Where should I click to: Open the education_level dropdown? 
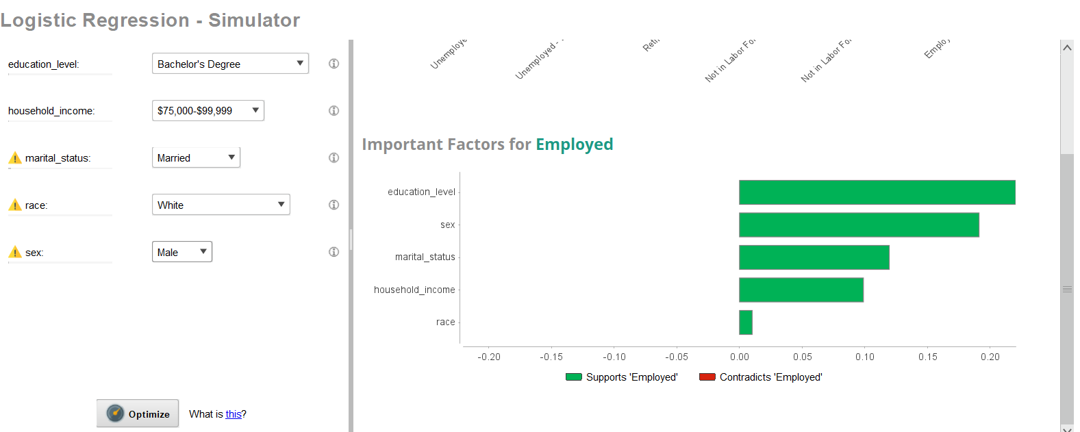[230, 64]
